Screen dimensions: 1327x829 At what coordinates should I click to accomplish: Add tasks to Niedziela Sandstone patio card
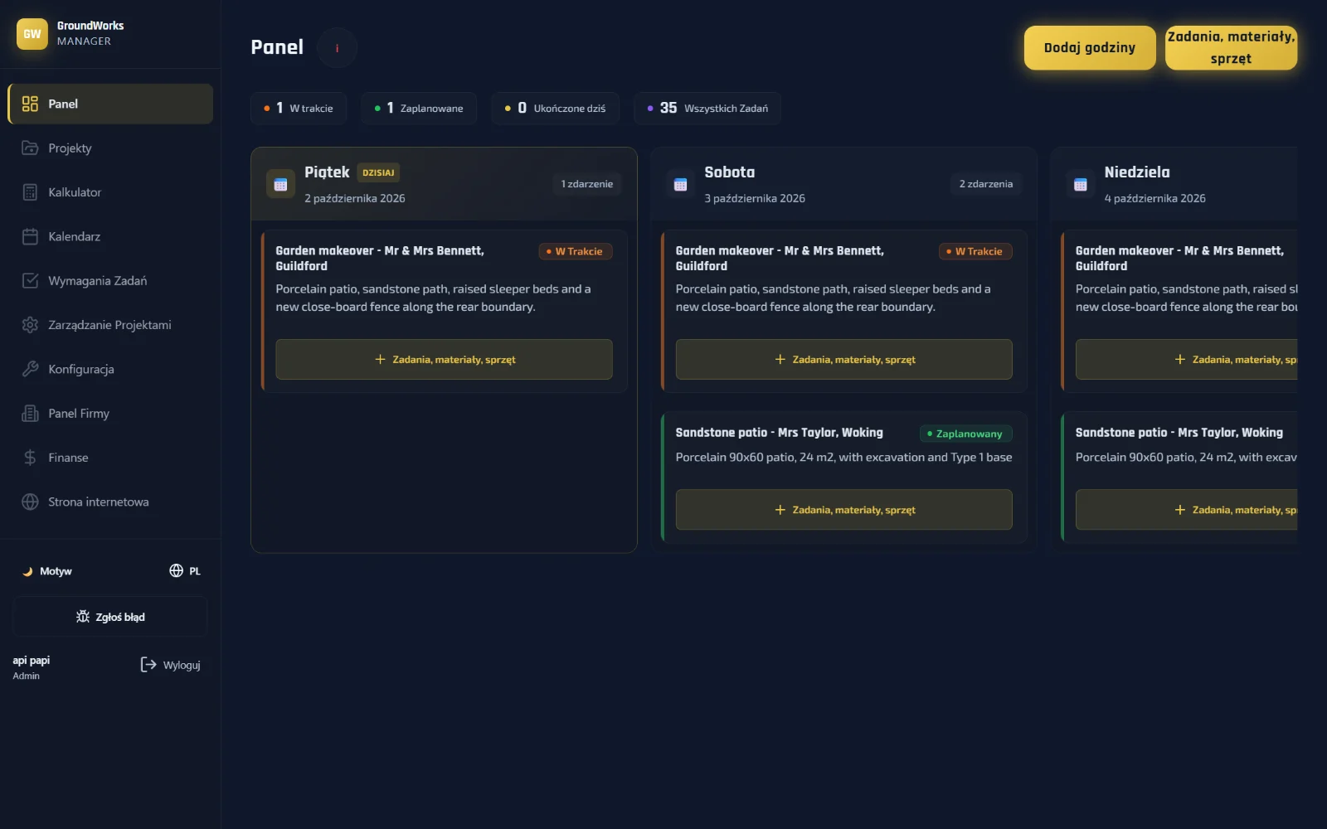coord(1186,509)
